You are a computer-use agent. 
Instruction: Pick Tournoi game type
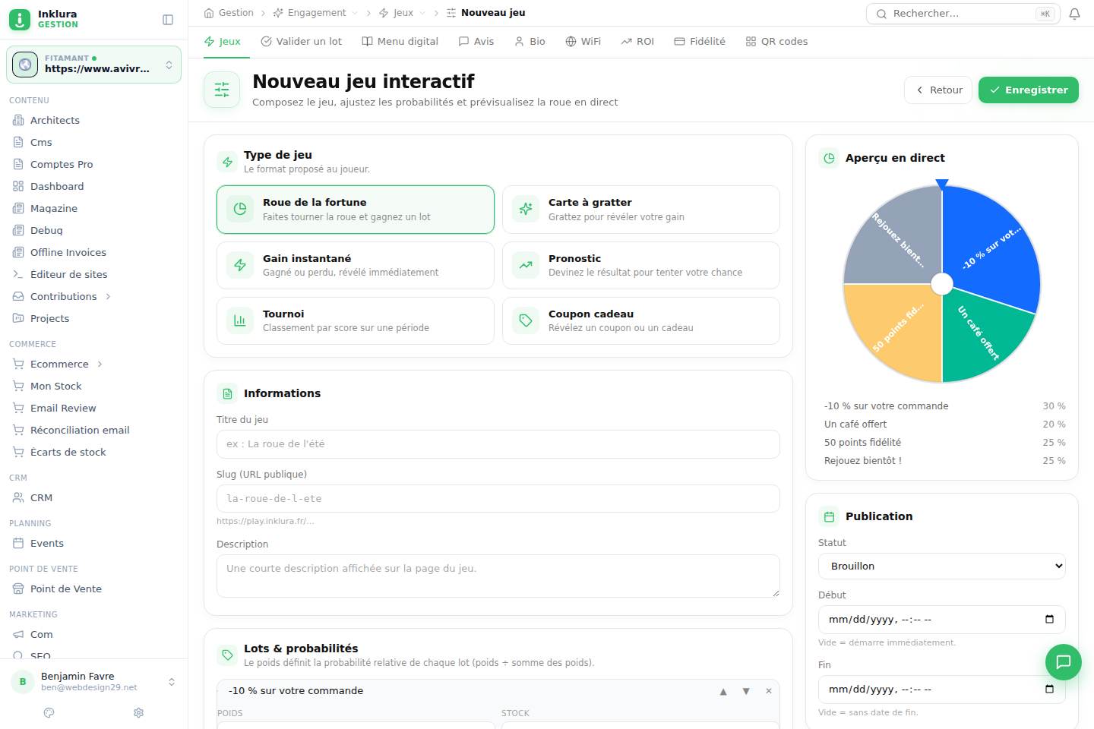pyautogui.click(x=356, y=320)
